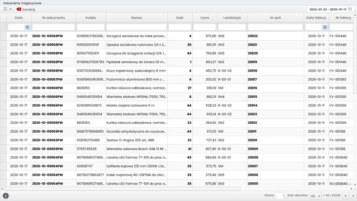Select Klucz trzpieniowy sześciokątny 6 mm cell
The width and height of the screenshot is (357, 201).
click(x=137, y=71)
